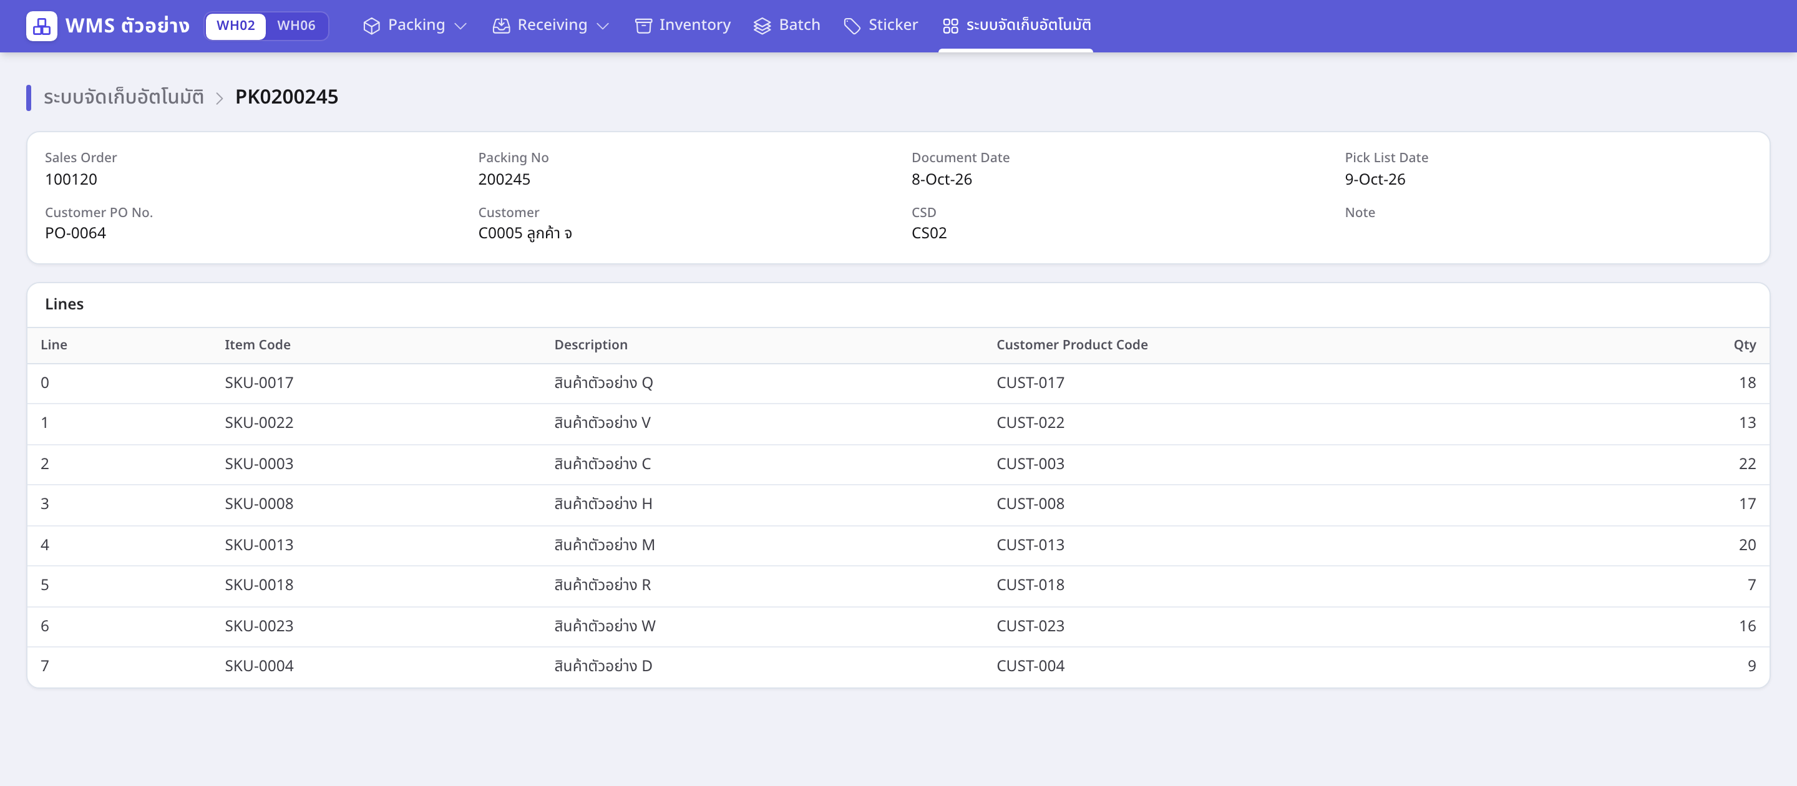This screenshot has height=786, width=1797.
Task: Click the auto-storage grid icon
Action: (950, 26)
